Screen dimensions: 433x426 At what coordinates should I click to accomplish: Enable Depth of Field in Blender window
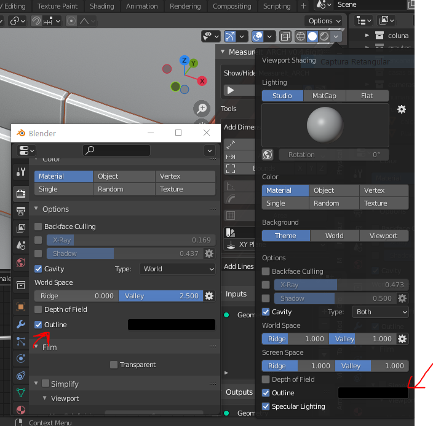(38, 309)
